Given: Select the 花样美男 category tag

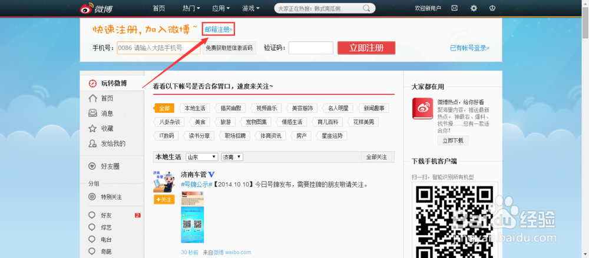Looking at the screenshot, I should [363, 122].
